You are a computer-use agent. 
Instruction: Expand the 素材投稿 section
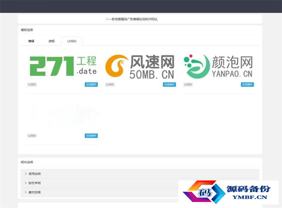[140, 192]
